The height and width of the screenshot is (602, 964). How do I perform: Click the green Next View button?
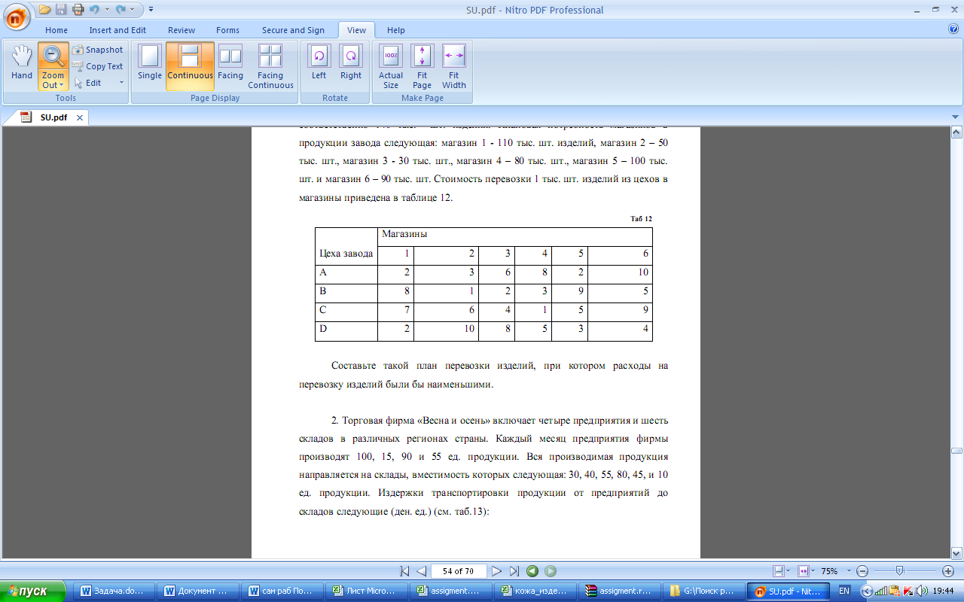click(551, 571)
